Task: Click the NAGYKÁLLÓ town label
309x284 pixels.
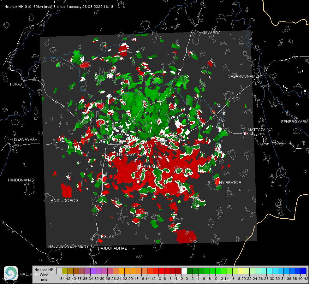Action: pyautogui.click(x=150, y=167)
